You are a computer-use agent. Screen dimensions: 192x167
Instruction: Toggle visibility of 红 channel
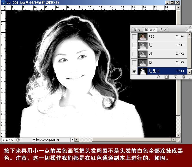pos(134,45)
